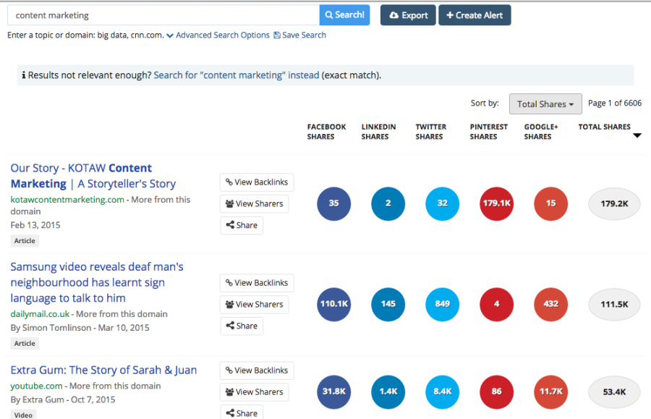Click the Create Alert plus button
This screenshot has height=419, width=651.
tap(475, 15)
